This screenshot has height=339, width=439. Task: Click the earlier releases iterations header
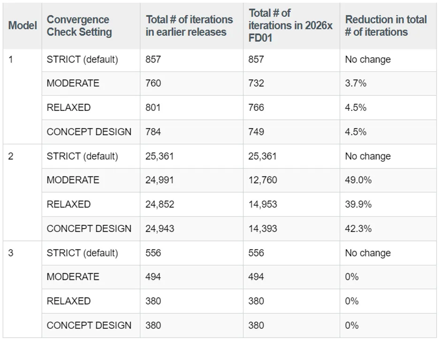(189, 26)
